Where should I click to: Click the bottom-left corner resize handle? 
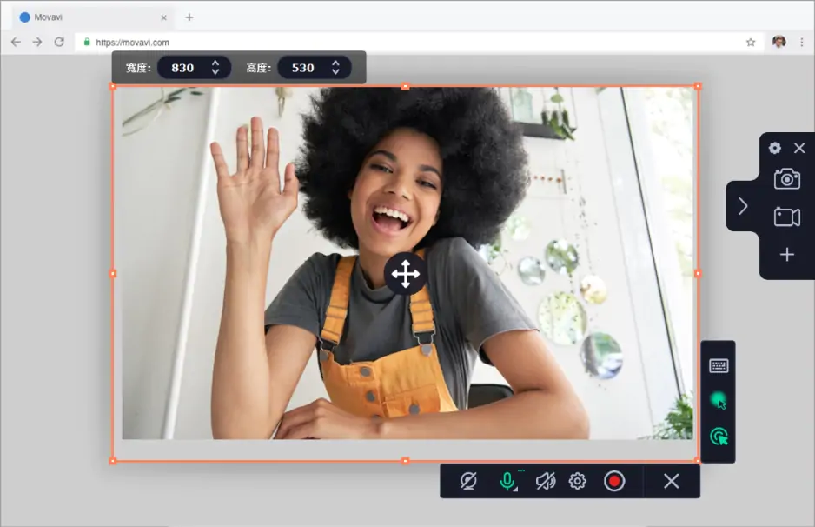point(113,461)
